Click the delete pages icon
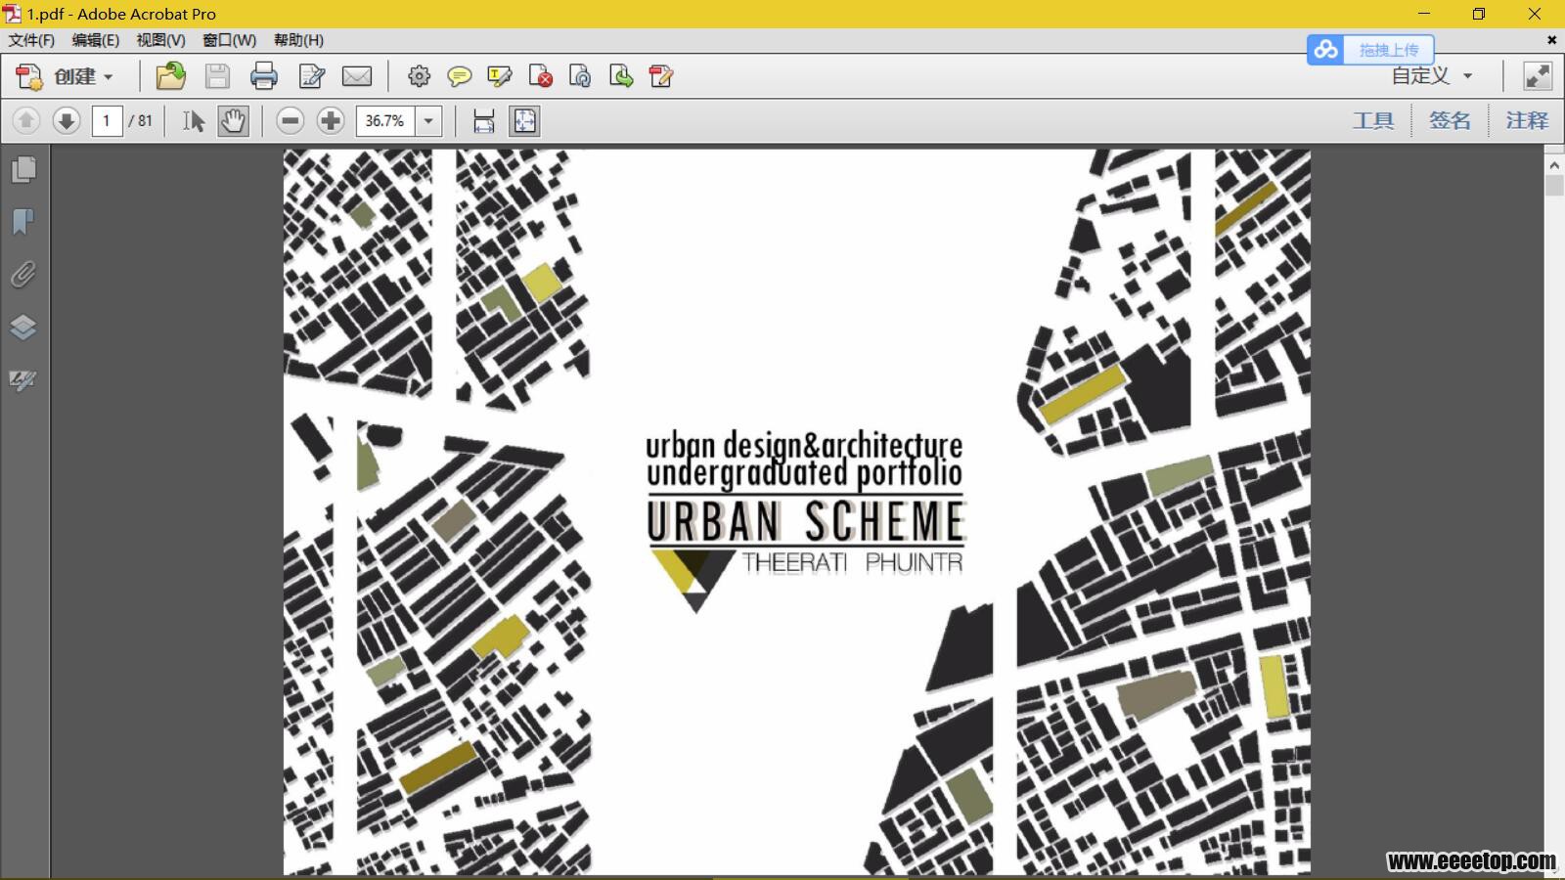Viewport: 1565px width, 880px height. 540,76
